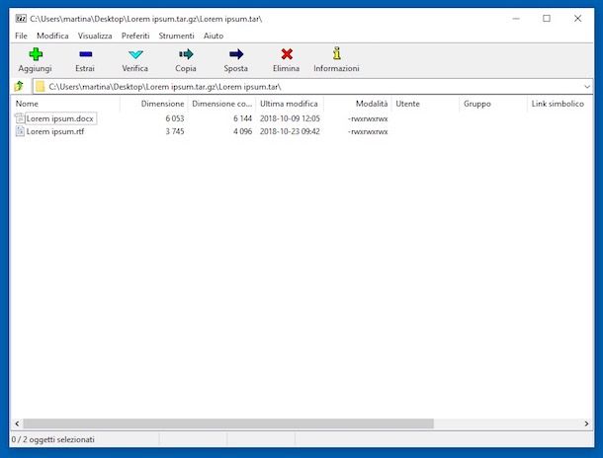Open the File menu
Screen dimensions: 603x458
[21, 36]
